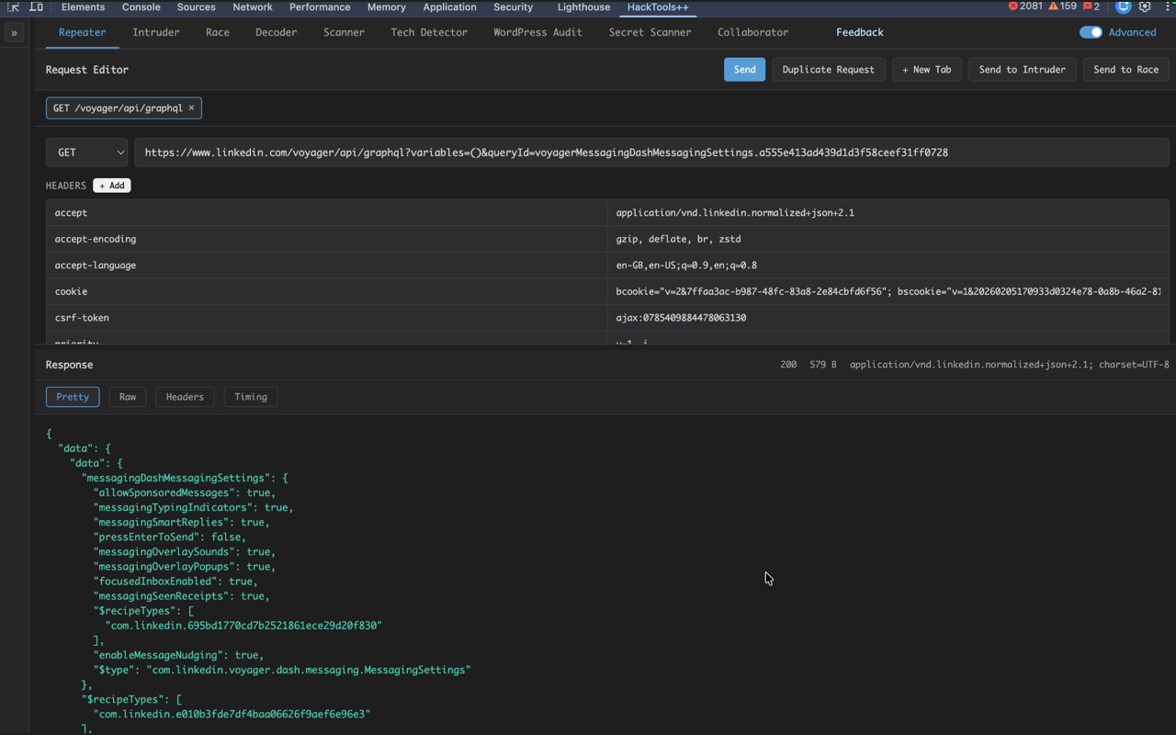Open DevTools more options kebab menu
Screen dimensions: 1176x735
1169,6
